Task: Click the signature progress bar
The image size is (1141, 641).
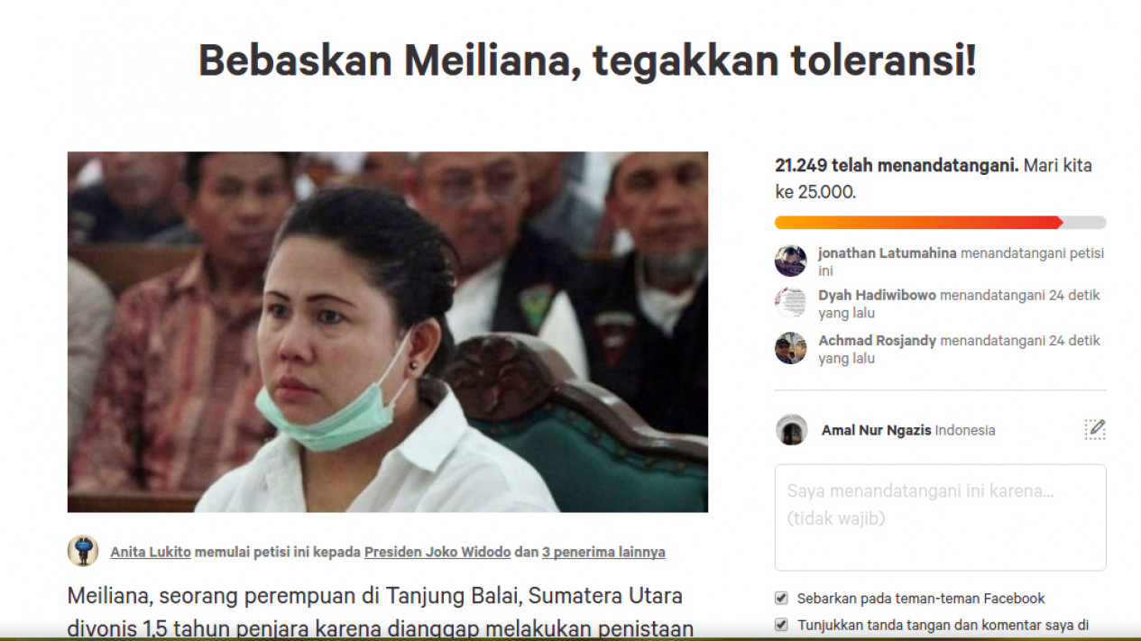Action: [x=941, y=223]
